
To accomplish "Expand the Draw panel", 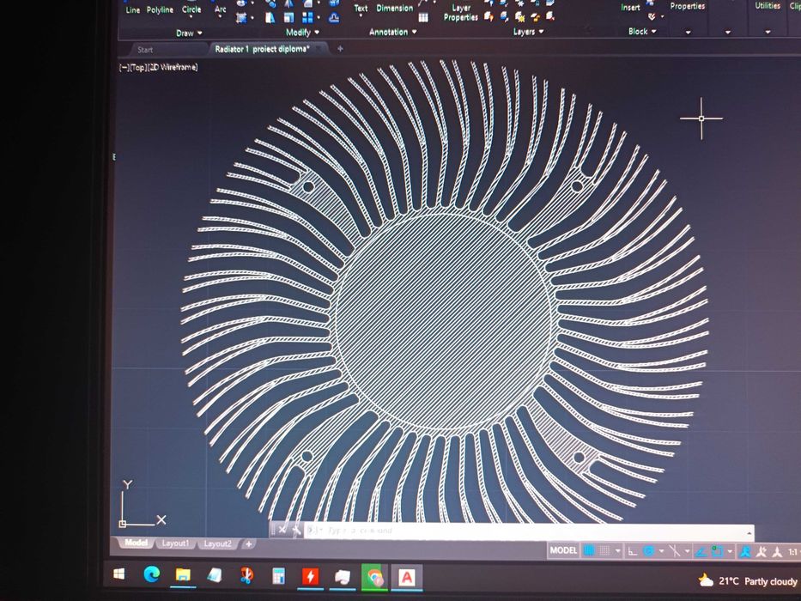I will (189, 33).
